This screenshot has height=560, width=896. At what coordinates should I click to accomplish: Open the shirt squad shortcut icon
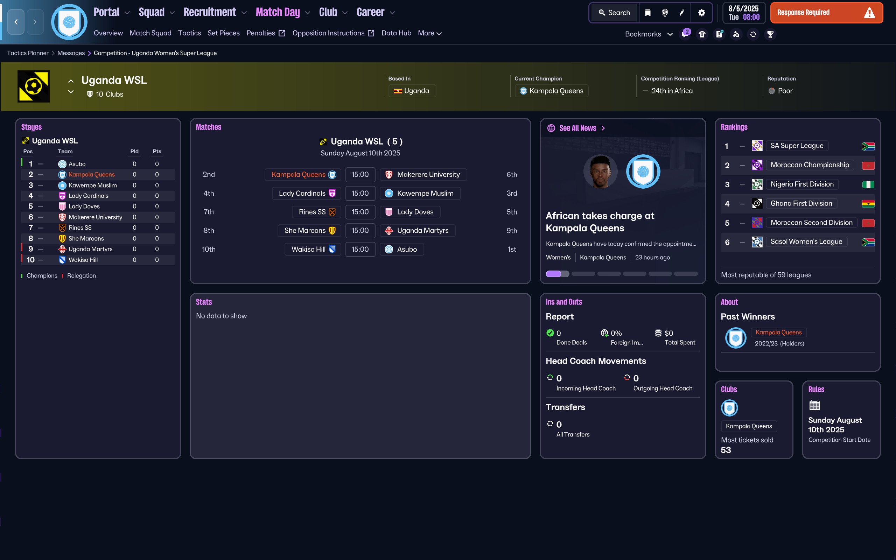point(702,34)
